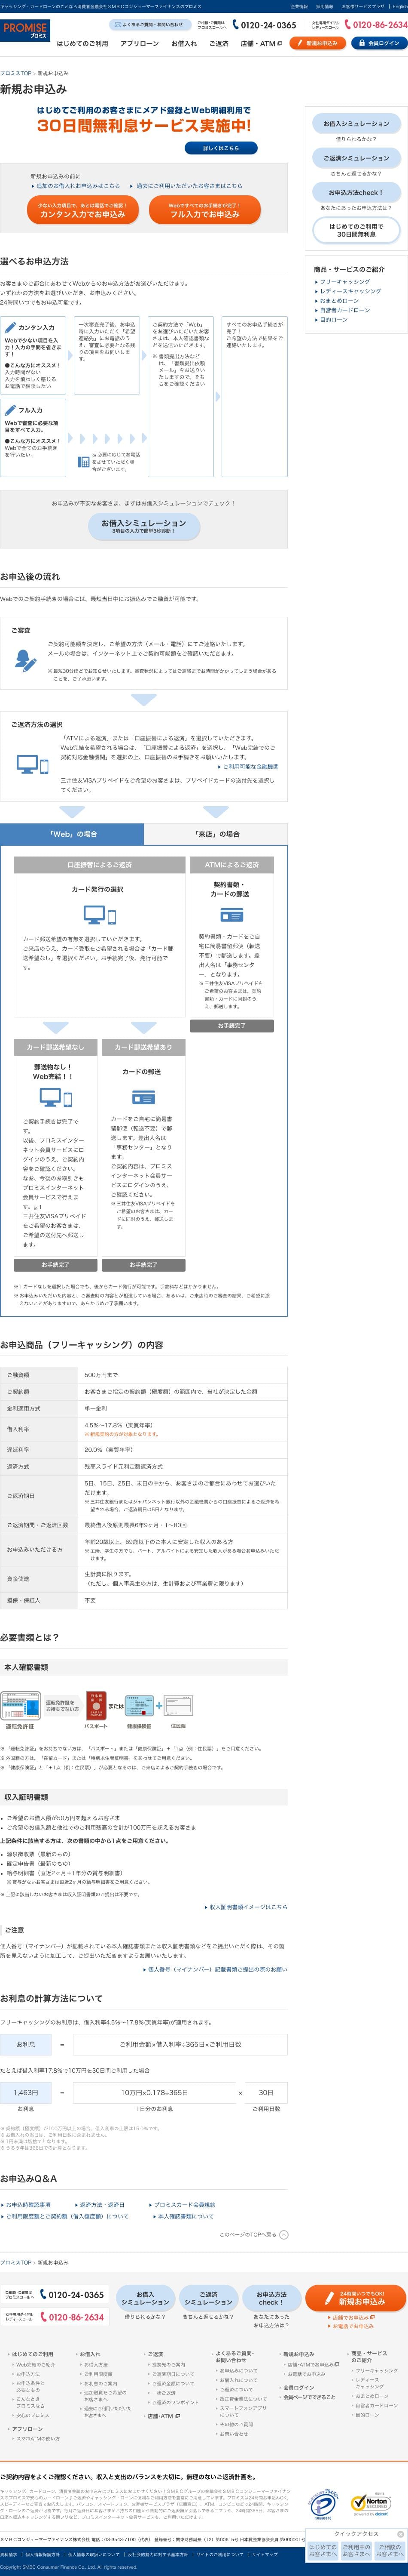This screenshot has width=408, height=2576.
Task: Open 収入証明書類イメージはこちら link
Action: point(247,1907)
